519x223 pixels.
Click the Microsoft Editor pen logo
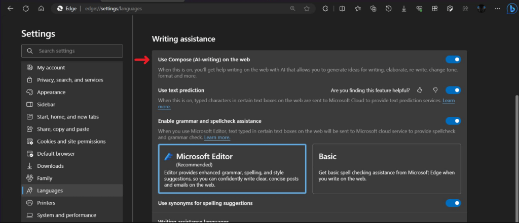[168, 157]
